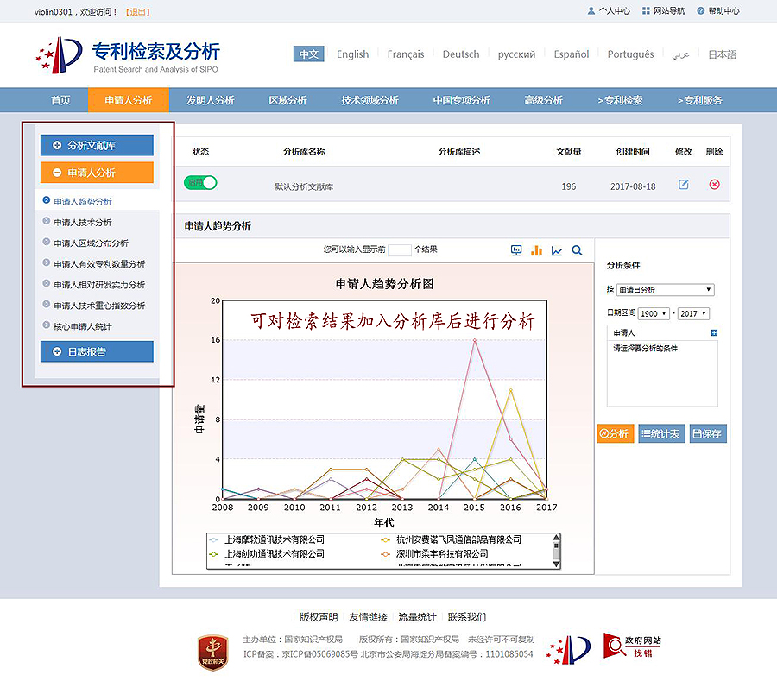This screenshot has width=777, height=700.
Task: Select 申请人趋势分析 in the sidebar
Action: 83,202
